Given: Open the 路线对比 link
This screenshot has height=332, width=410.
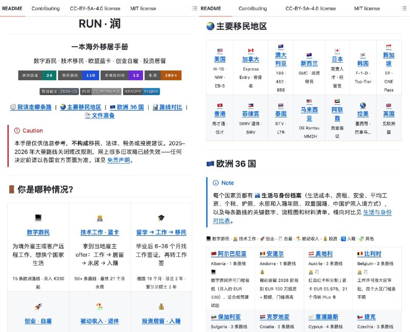Looking at the screenshot, I should pyautogui.click(x=168, y=107).
